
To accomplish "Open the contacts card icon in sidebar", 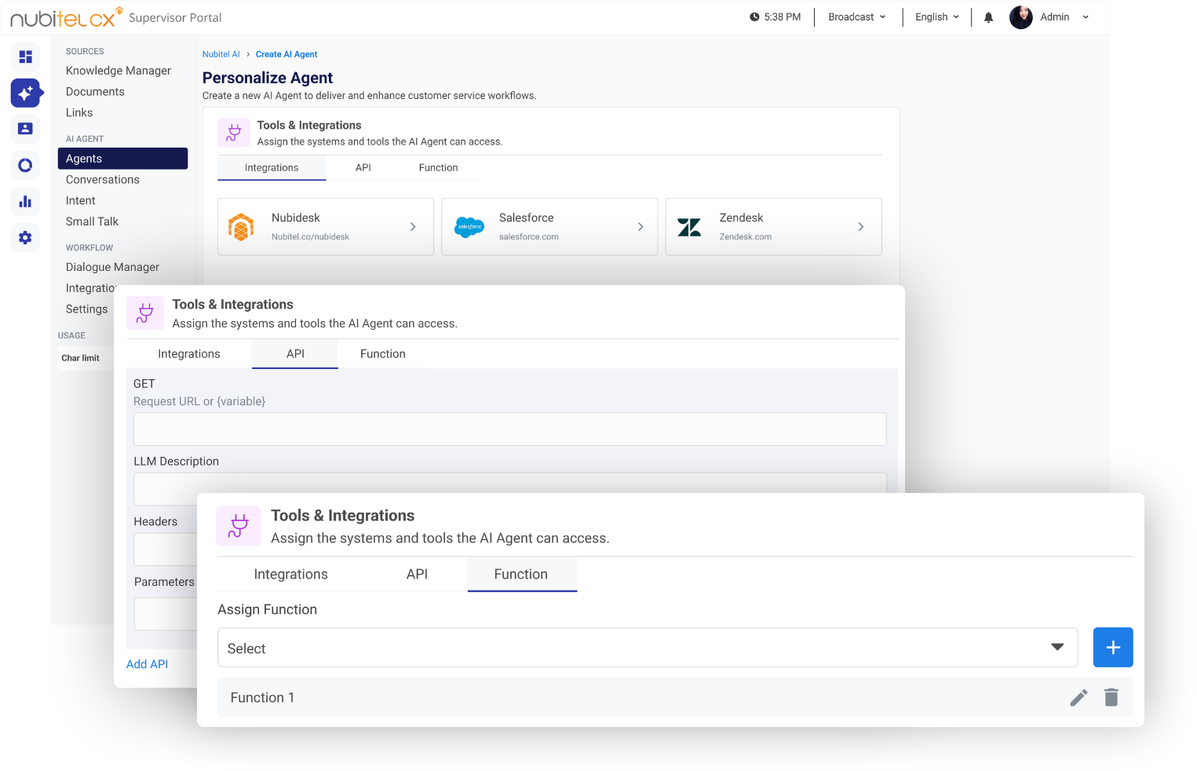I will pos(25,129).
